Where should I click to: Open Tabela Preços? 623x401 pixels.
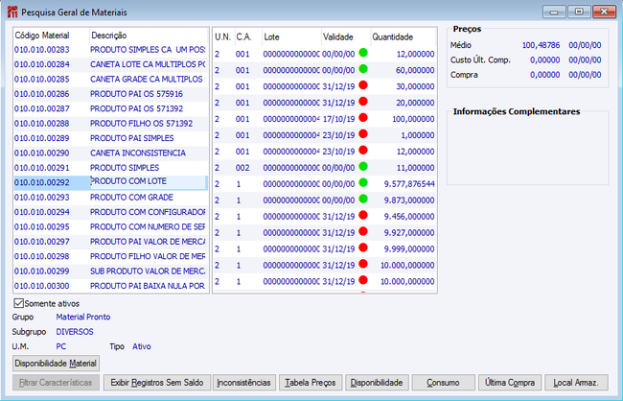pos(310,383)
